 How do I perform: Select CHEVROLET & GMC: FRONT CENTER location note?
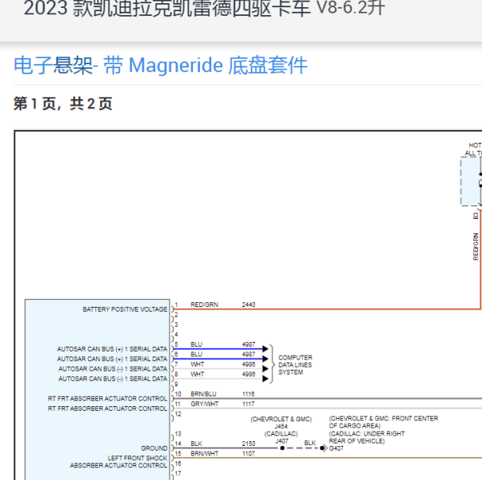[x=384, y=422]
